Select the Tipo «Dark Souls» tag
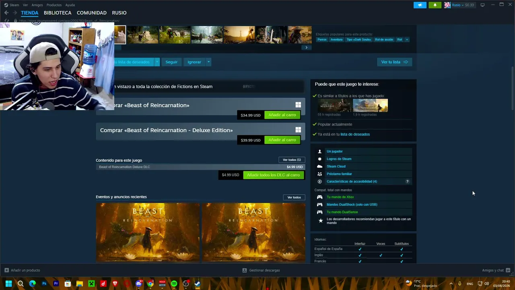The height and width of the screenshot is (290, 515). tap(358, 39)
